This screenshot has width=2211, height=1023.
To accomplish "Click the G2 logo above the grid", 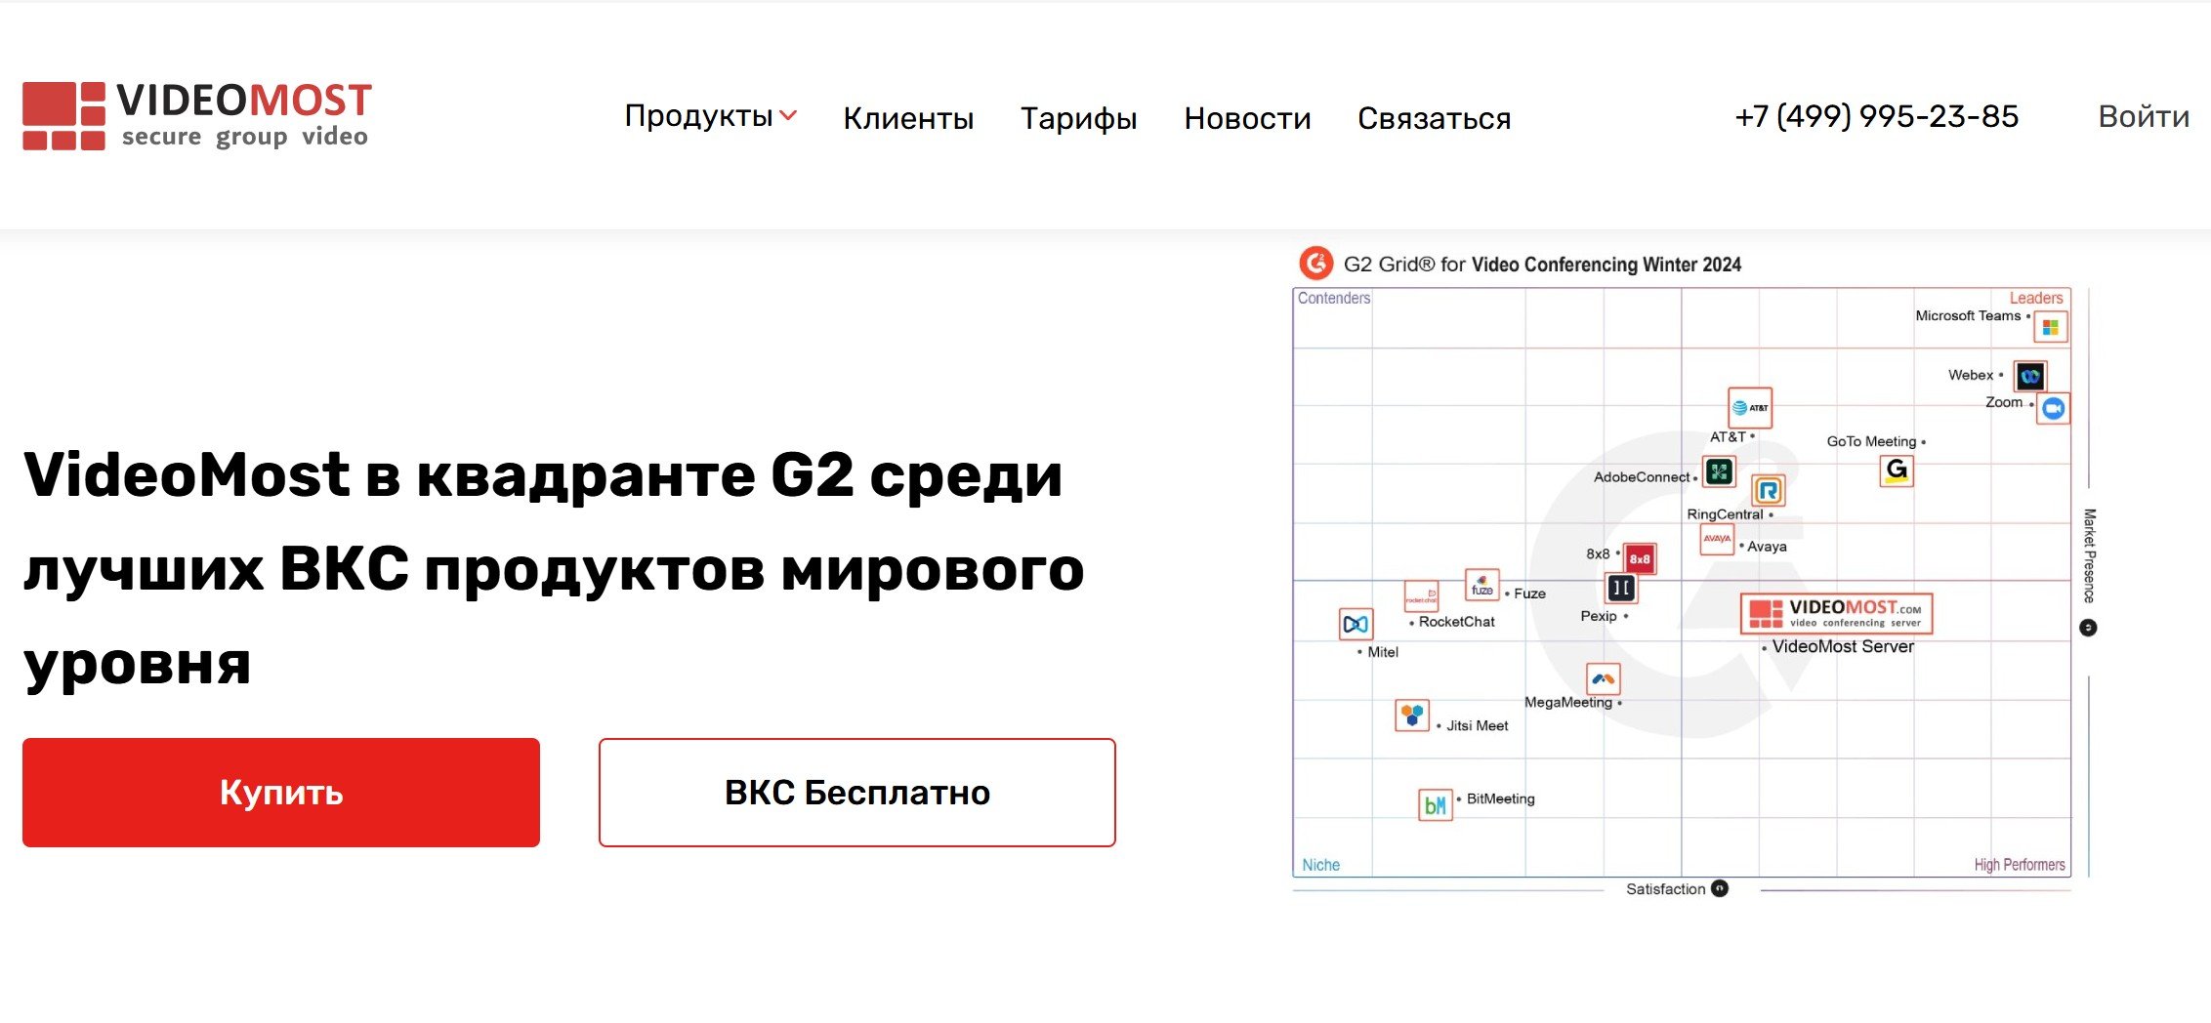I will pos(1315,264).
